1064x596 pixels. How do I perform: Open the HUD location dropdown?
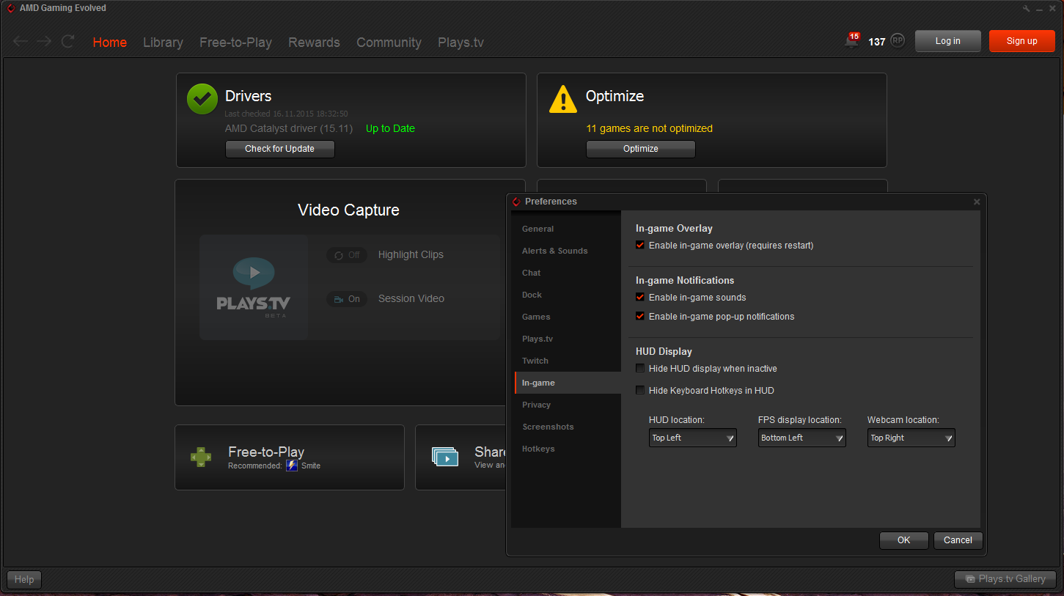tap(693, 438)
